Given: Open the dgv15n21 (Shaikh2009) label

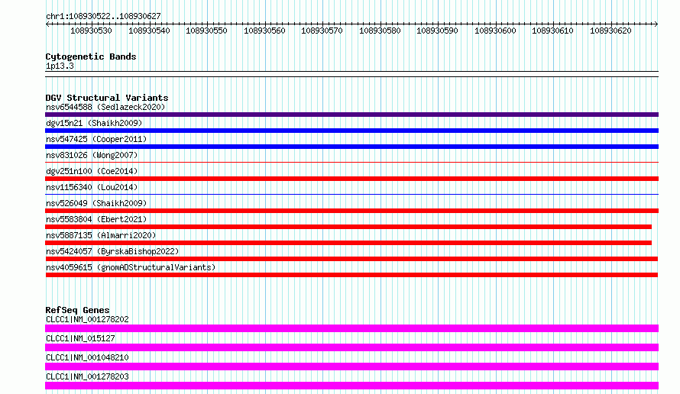Looking at the screenshot, I should [x=94, y=123].
